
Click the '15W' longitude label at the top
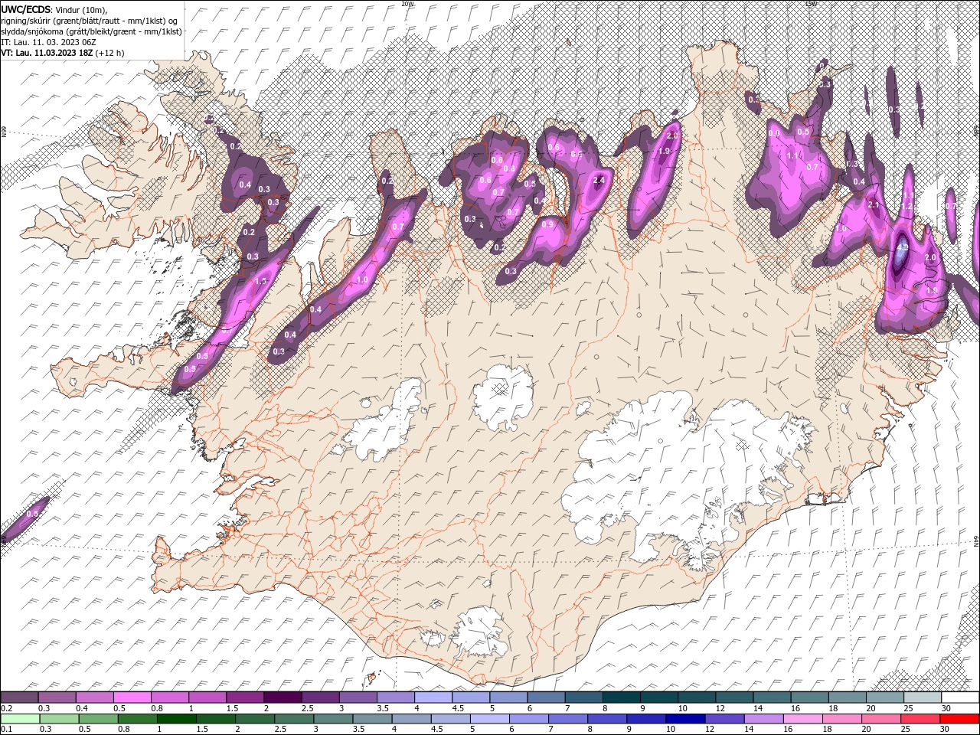pos(810,4)
